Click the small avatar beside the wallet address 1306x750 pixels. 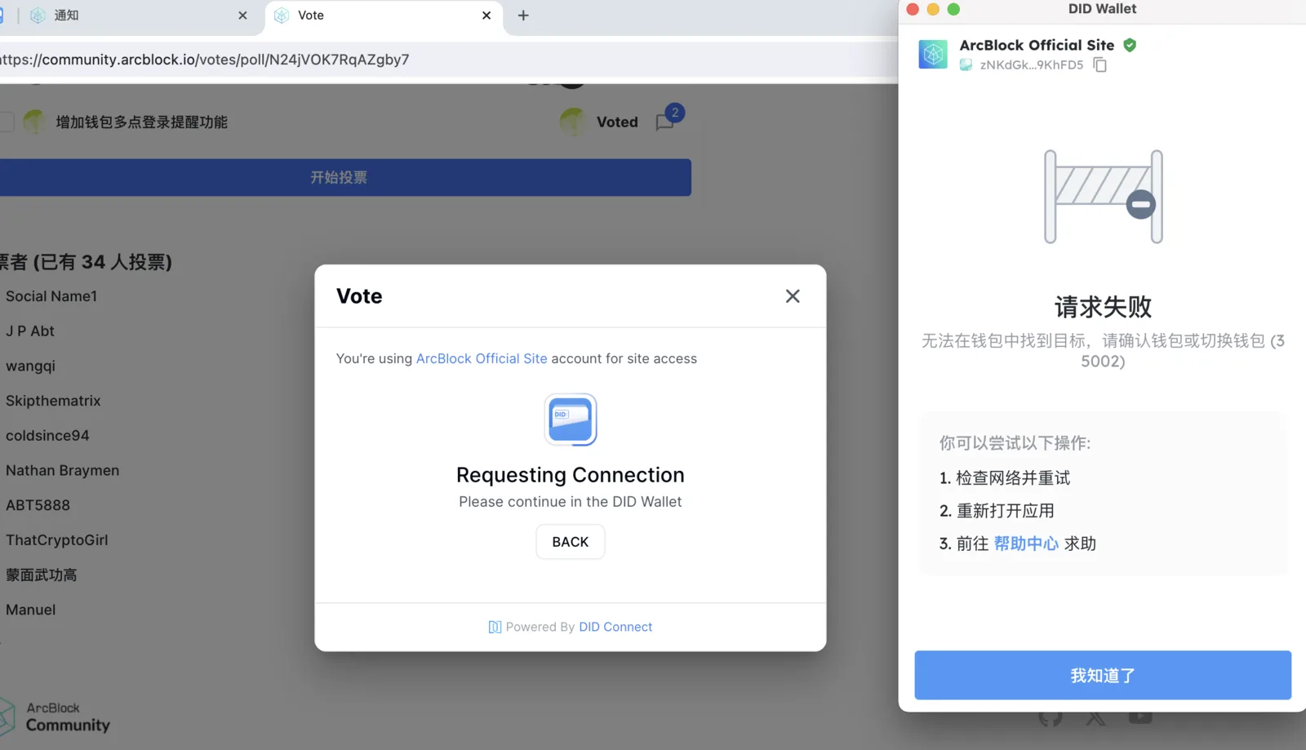click(x=966, y=65)
